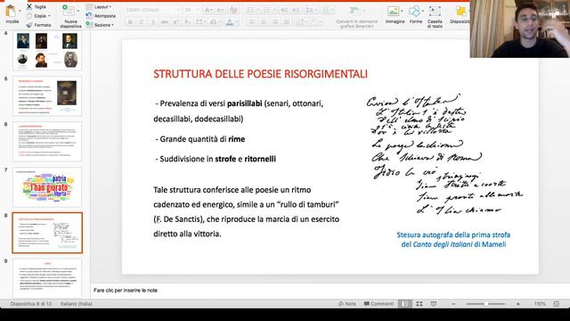The width and height of the screenshot is (570, 321).
Task: Toggle the Note pane button
Action: (347, 303)
